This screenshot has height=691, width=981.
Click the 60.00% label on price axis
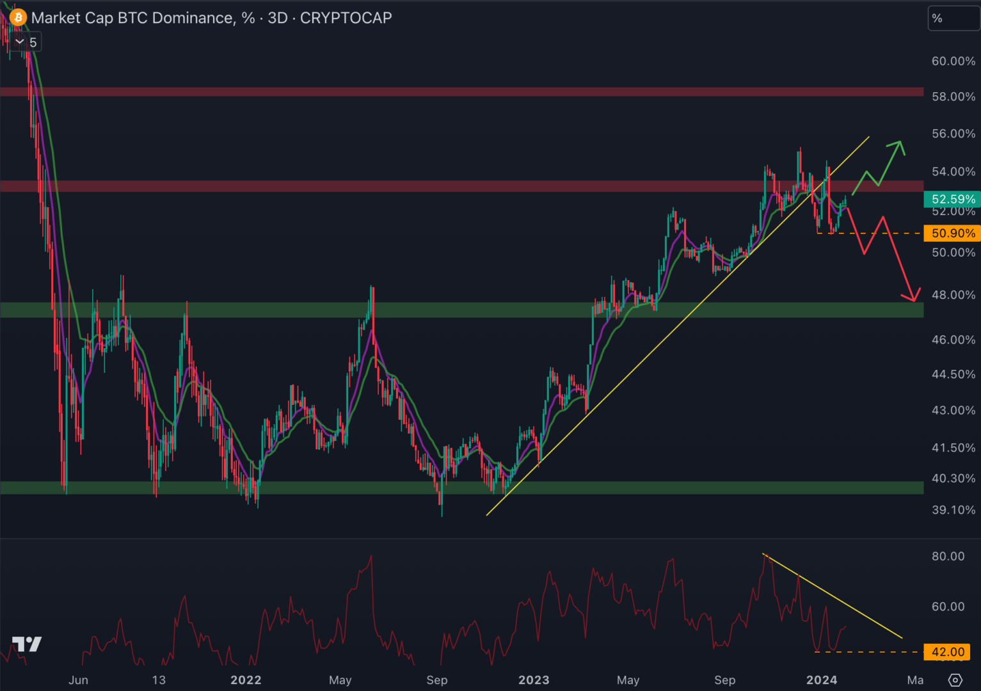click(953, 61)
